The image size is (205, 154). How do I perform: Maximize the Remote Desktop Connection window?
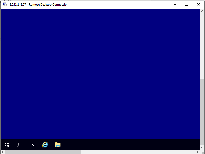(x=187, y=5)
